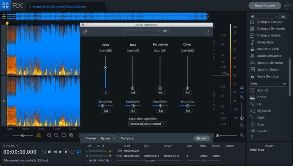This screenshot has width=293, height=166.
Task: Open the Separation algorithm dropdown
Action: (147, 124)
